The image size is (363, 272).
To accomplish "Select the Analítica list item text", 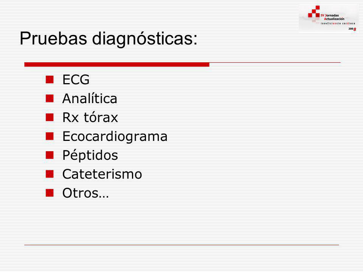I will click(x=90, y=99).
